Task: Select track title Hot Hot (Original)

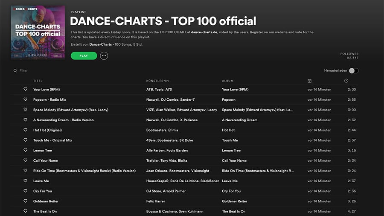Action: [47, 130]
